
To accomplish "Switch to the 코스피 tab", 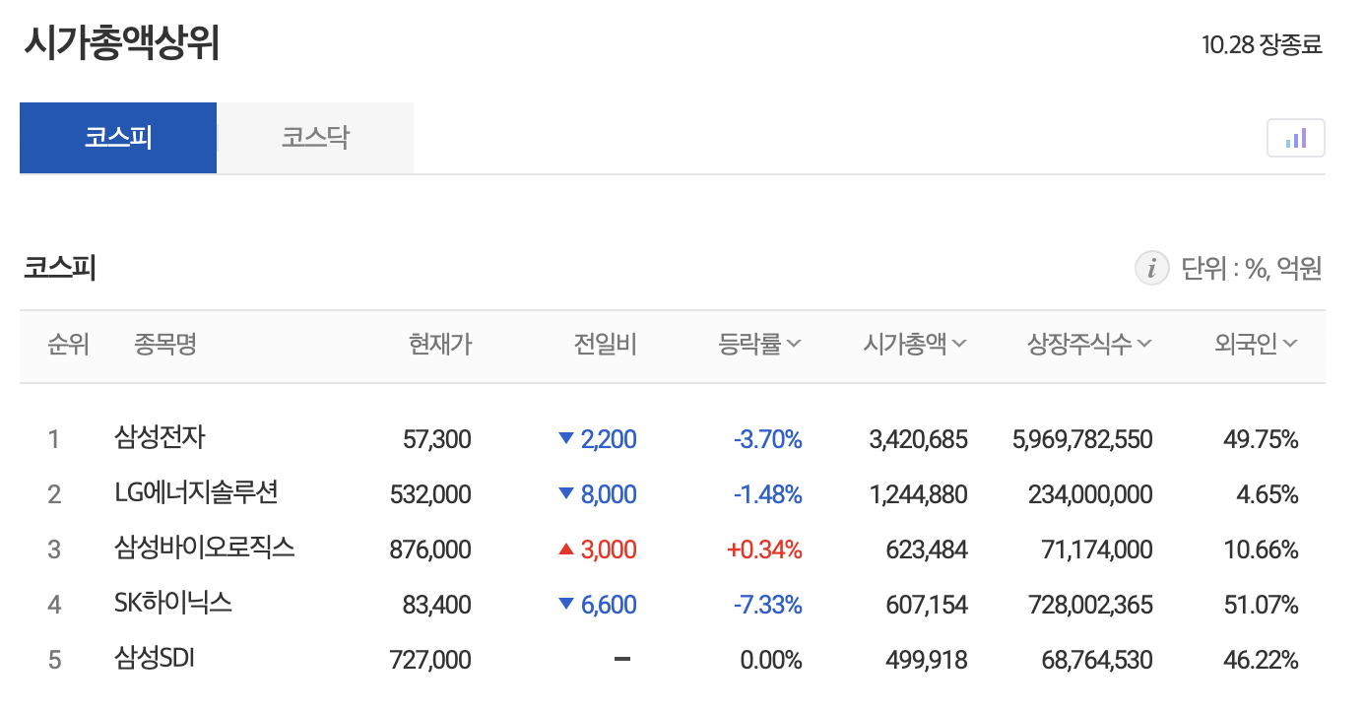I will pyautogui.click(x=118, y=138).
